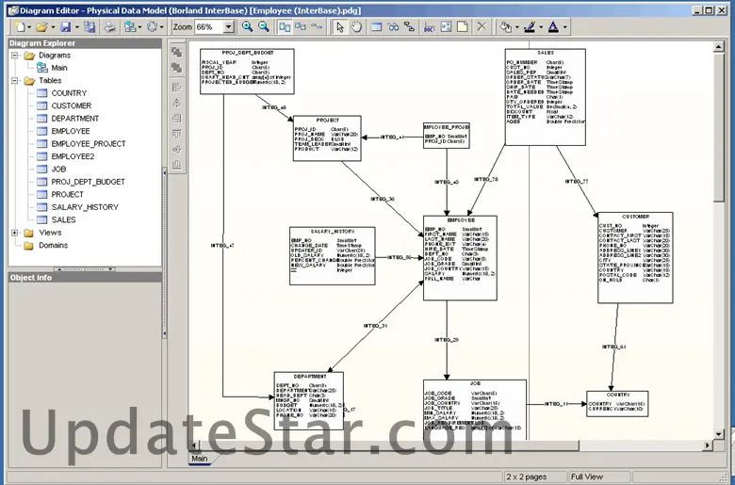Select Main diagram in explorer

[x=59, y=68]
